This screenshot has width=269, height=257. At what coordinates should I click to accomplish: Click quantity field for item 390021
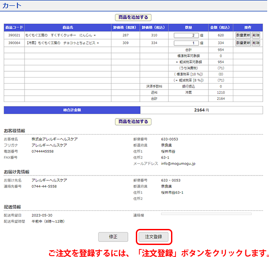186,35
